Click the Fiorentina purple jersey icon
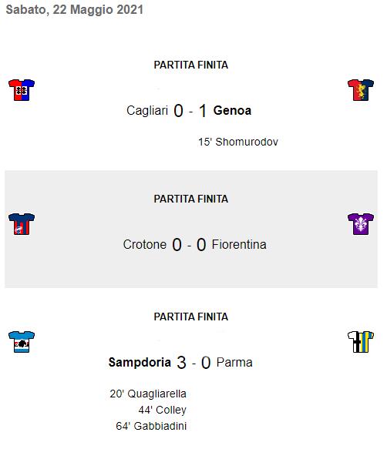The image size is (387, 449). (361, 224)
